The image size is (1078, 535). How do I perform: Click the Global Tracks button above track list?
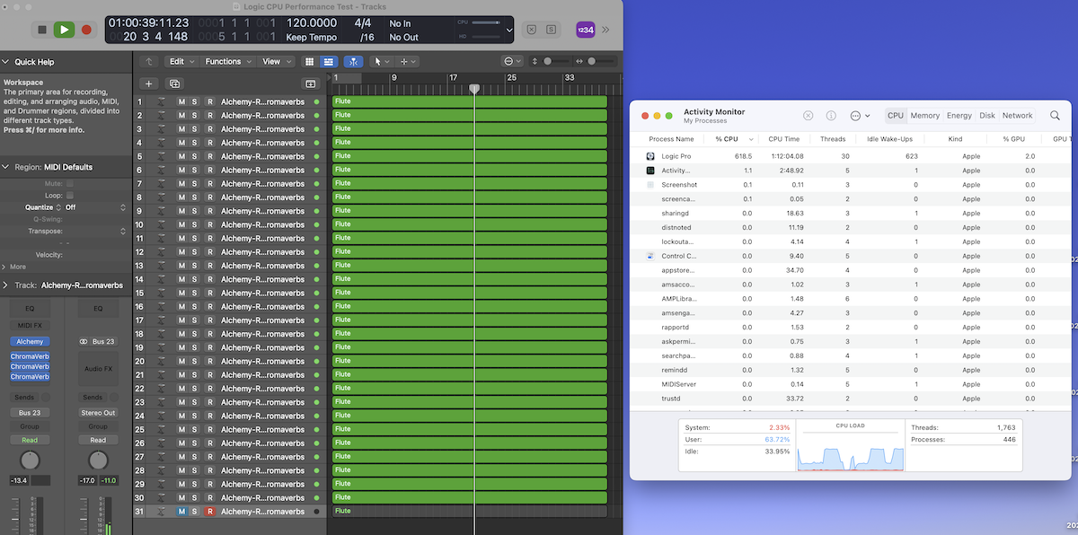click(311, 83)
